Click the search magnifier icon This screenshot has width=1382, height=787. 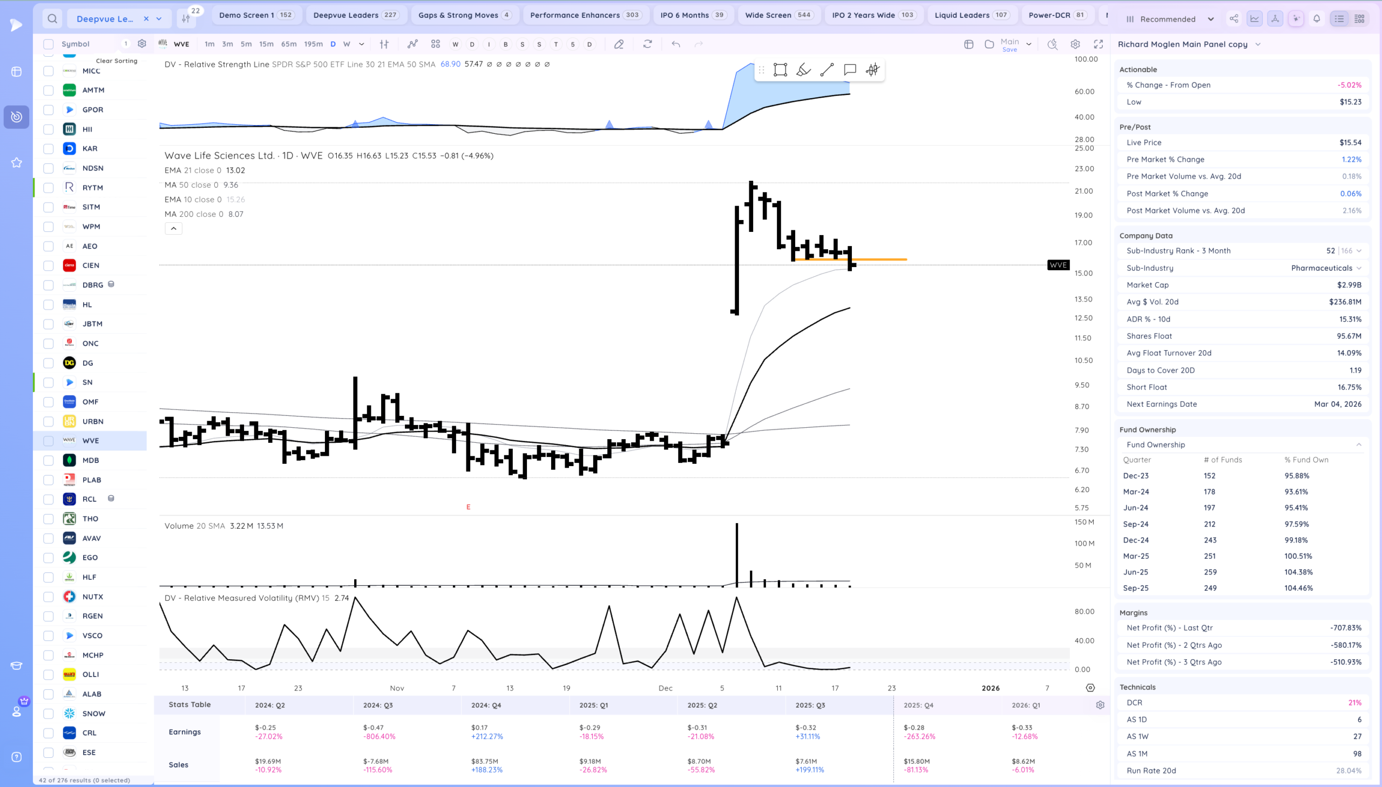tap(52, 19)
